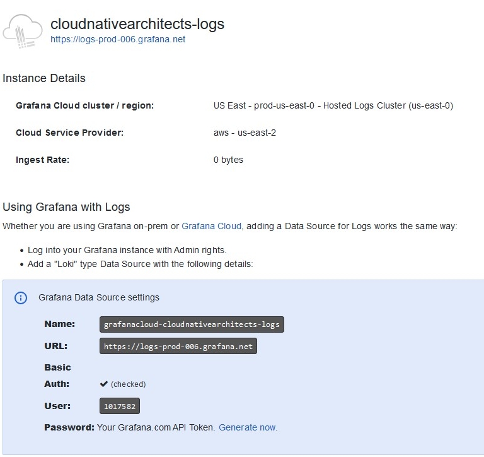The width and height of the screenshot is (484, 457).
Task: Select the grafanacloud-cloudnativearchitects-logs name value
Action: [192, 324]
